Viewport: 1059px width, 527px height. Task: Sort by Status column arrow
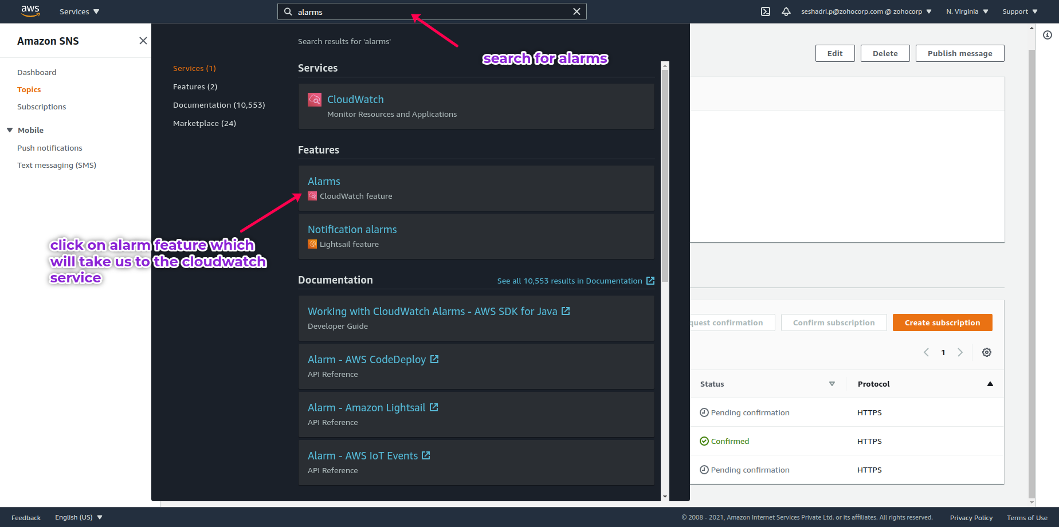832,384
